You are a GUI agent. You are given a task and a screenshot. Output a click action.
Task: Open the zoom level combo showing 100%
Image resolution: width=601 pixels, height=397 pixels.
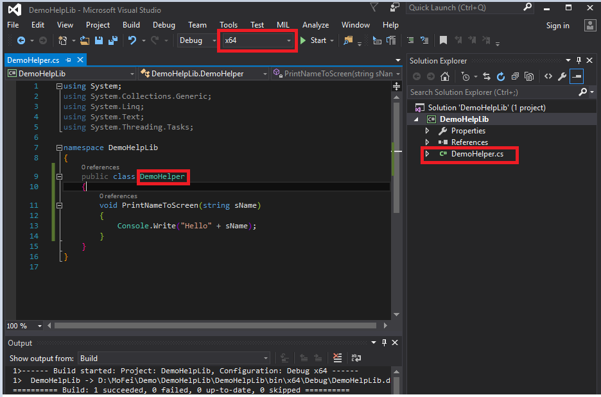click(x=23, y=326)
